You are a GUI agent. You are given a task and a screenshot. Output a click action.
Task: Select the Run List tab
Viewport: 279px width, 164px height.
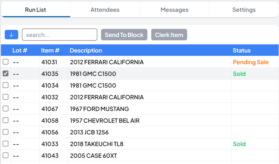(x=35, y=10)
